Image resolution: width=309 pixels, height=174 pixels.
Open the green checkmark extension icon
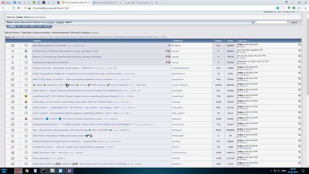point(294,8)
